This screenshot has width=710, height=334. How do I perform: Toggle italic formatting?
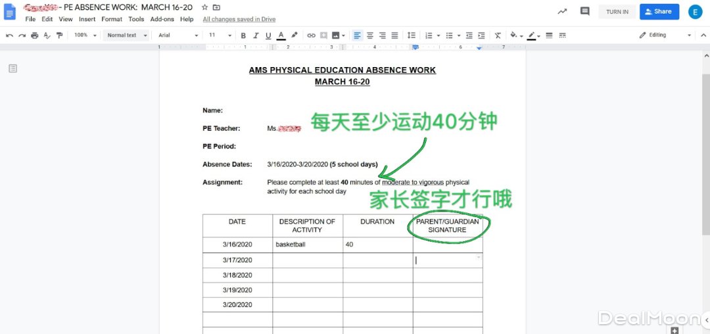(256, 36)
